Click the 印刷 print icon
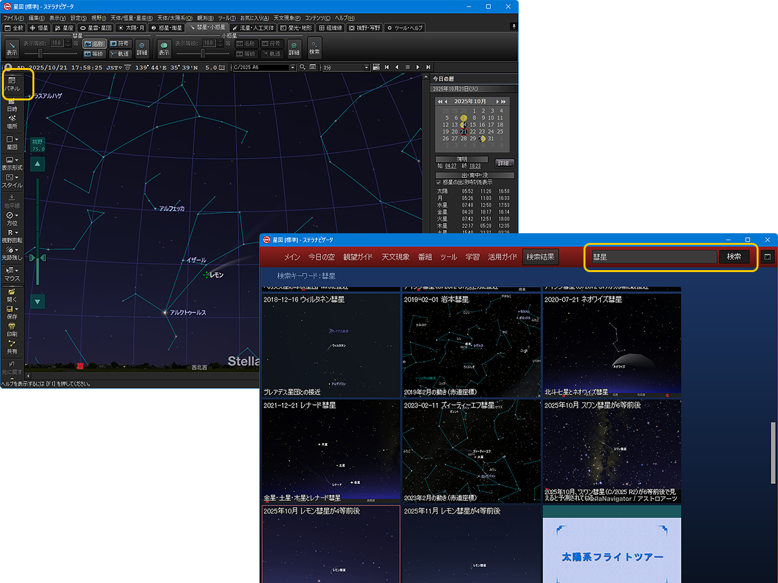The width and height of the screenshot is (778, 583). tap(12, 330)
